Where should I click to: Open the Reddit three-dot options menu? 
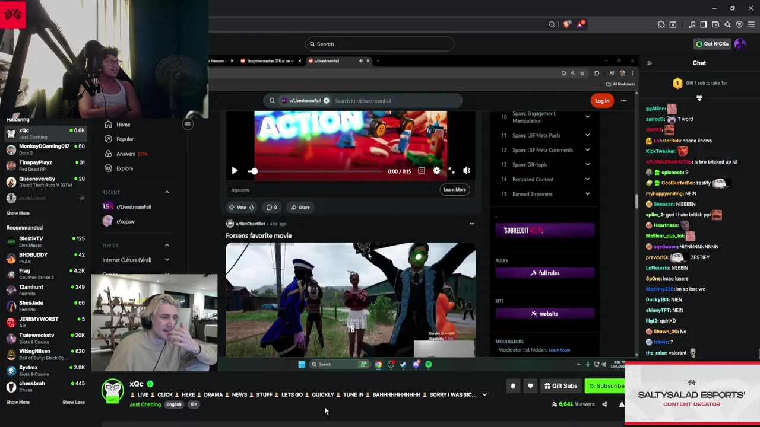point(623,101)
